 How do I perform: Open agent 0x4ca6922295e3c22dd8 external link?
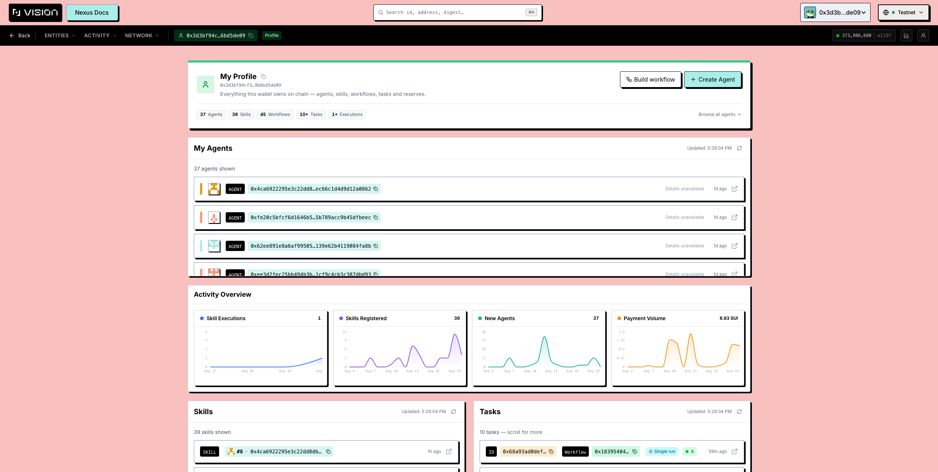pyautogui.click(x=735, y=189)
